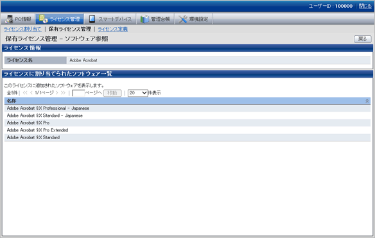Go to previous page with < icon
375x238 pixels.
pyautogui.click(x=31, y=93)
